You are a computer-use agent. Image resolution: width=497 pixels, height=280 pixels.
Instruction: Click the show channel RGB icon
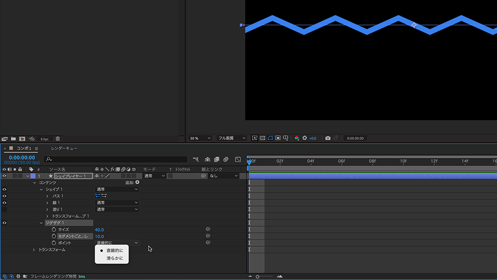[x=297, y=138]
